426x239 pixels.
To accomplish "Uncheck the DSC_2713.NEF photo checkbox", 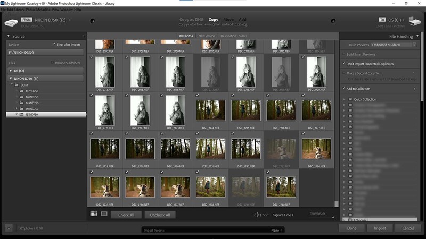I will (x=92, y=57).
